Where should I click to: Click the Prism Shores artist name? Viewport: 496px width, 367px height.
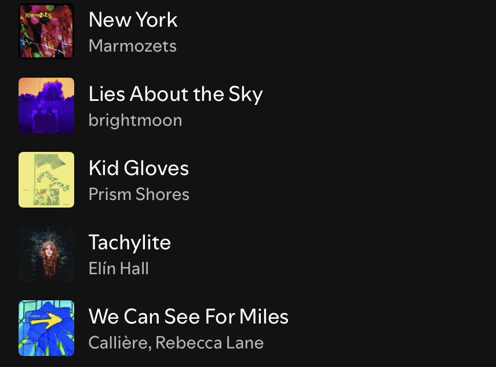[138, 194]
